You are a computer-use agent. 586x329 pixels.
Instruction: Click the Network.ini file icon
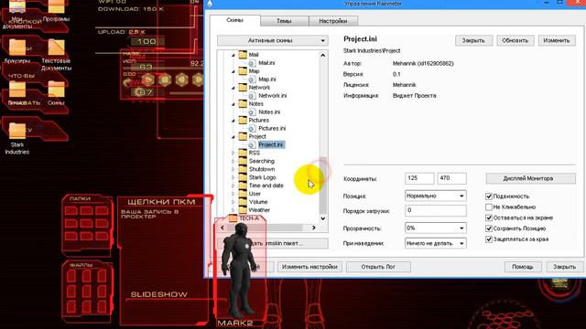point(253,96)
